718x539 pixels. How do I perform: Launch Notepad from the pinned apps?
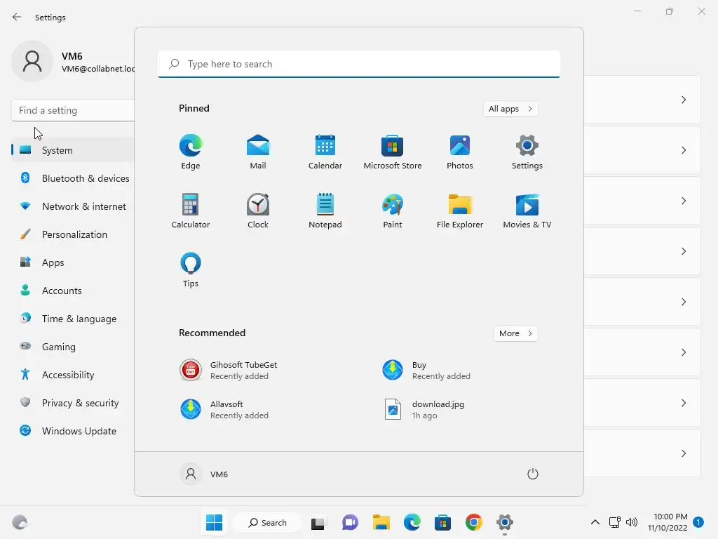point(325,211)
